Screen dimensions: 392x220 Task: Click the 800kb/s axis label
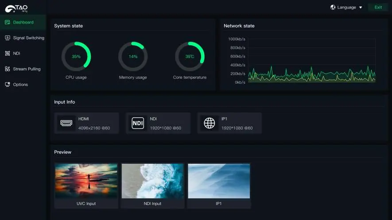(238, 48)
